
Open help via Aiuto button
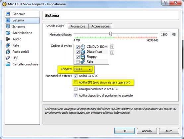pos(169,131)
